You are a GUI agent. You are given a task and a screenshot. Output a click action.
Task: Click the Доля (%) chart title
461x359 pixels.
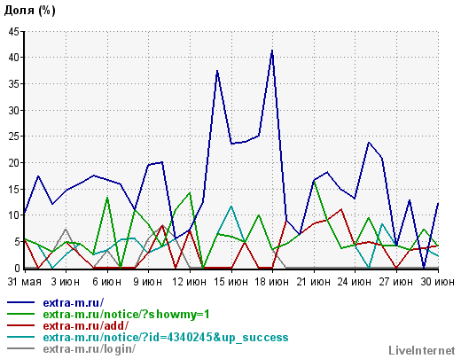29,11
